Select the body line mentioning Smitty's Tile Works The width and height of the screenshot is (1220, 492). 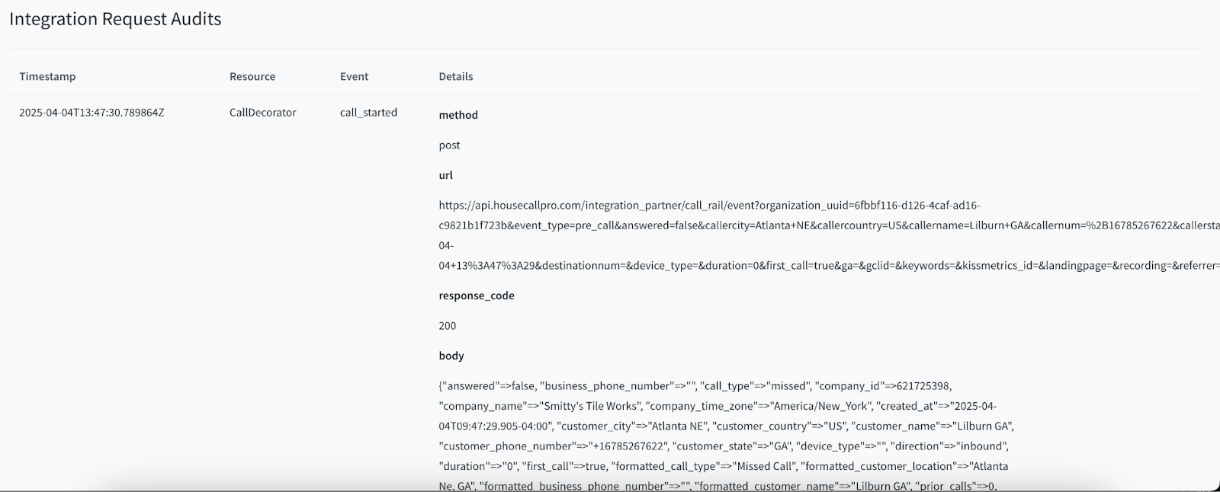(718, 406)
